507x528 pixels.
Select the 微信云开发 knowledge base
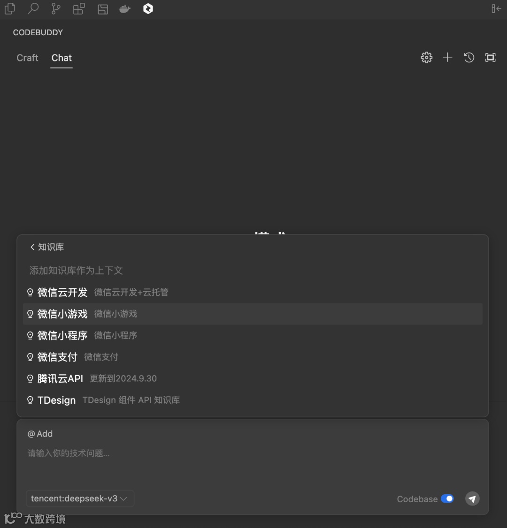pos(253,292)
